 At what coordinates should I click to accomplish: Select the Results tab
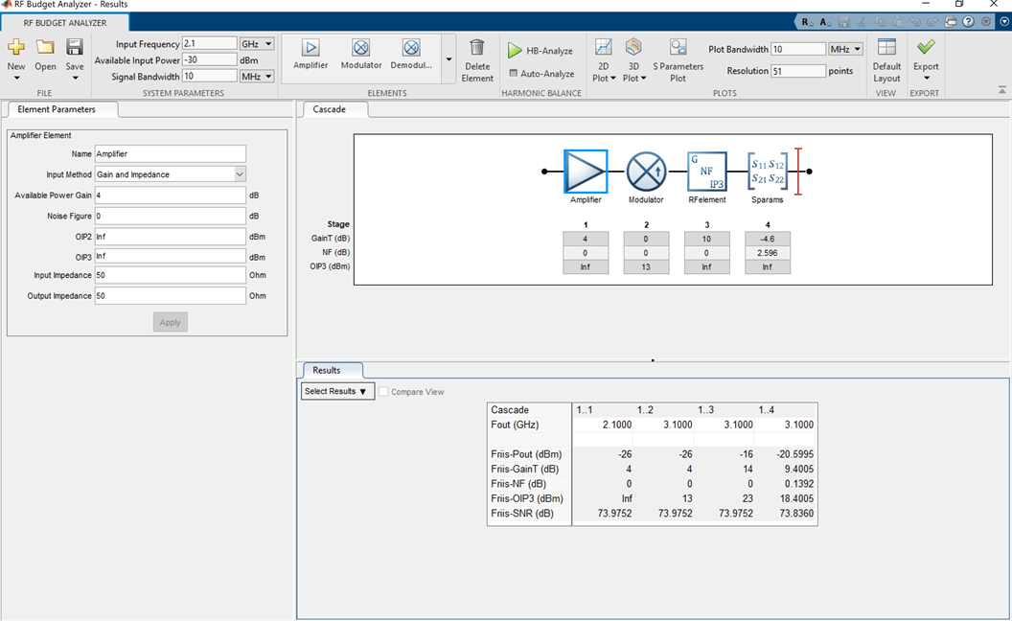click(x=327, y=370)
